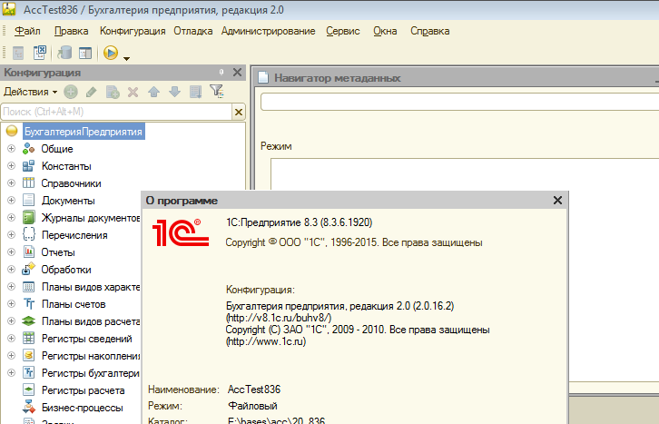This screenshot has width=659, height=424.
Task: Open the Окна menu
Action: click(x=385, y=31)
